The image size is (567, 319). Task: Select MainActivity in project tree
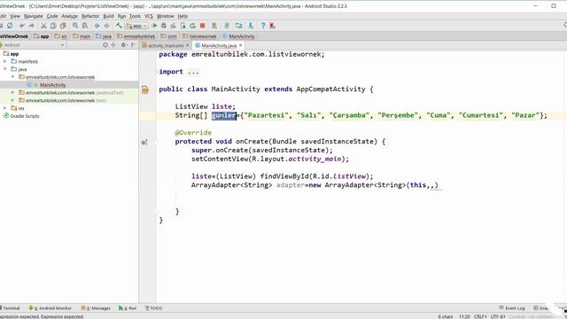click(x=53, y=85)
